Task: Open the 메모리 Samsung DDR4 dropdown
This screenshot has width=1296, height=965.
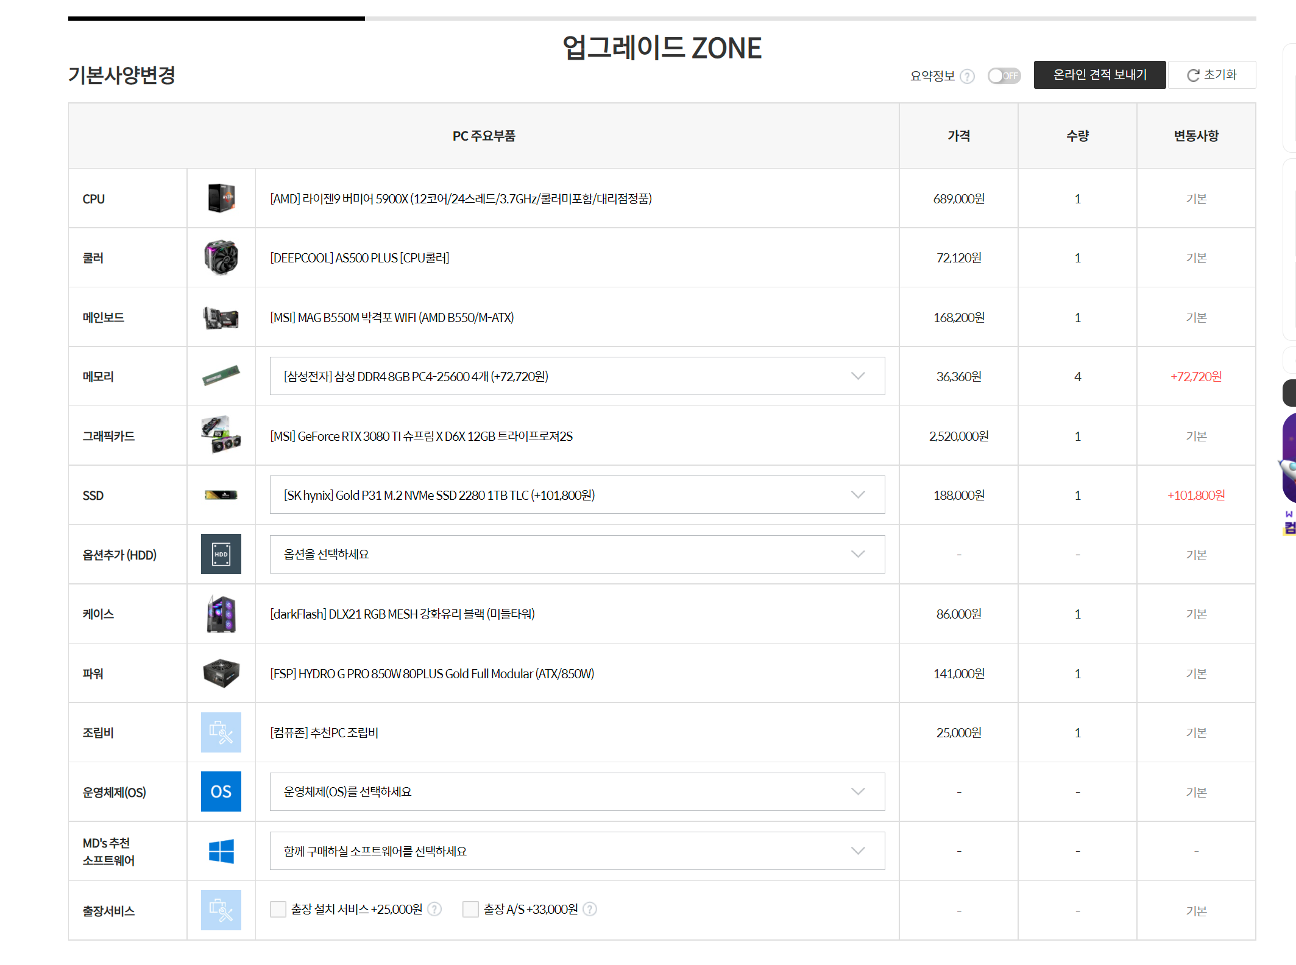Action: [577, 376]
